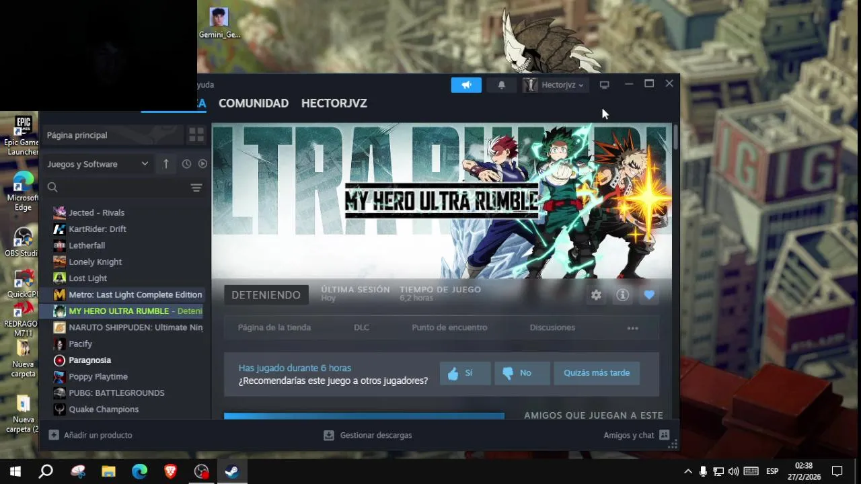
Task: Click the thumbs-up Sí recommendation button
Action: coord(465,373)
